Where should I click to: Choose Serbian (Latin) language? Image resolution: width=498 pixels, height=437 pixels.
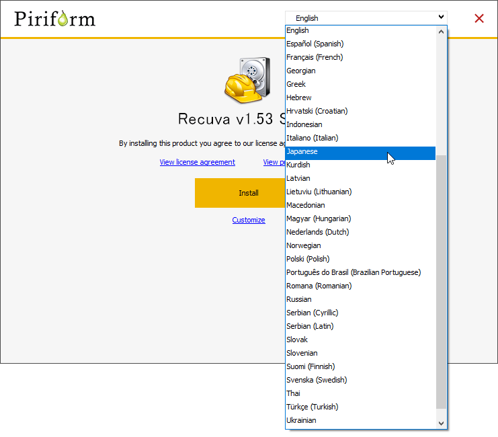click(360, 326)
